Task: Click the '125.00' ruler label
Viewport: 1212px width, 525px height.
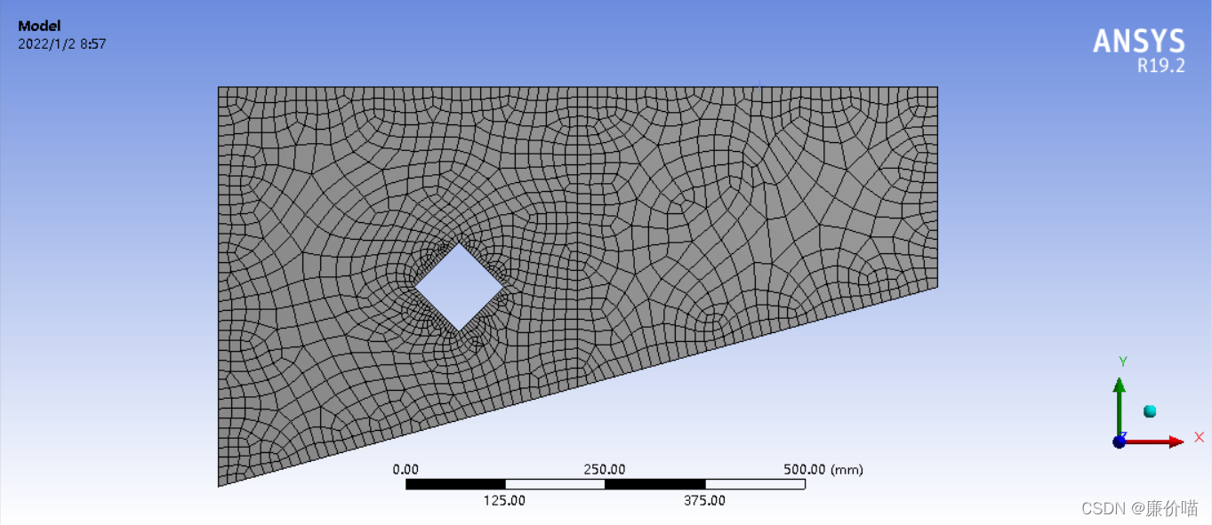Action: pyautogui.click(x=504, y=500)
